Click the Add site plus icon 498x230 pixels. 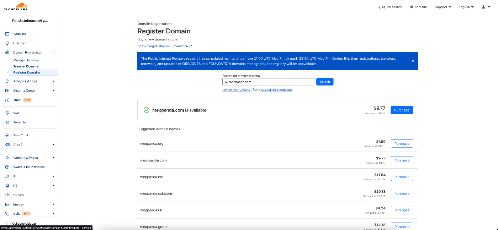(x=412, y=7)
